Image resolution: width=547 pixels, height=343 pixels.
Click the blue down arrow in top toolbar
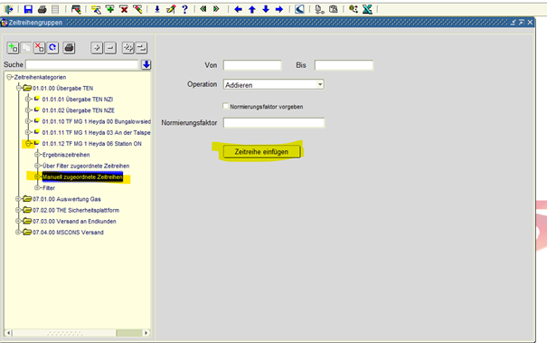coord(266,9)
